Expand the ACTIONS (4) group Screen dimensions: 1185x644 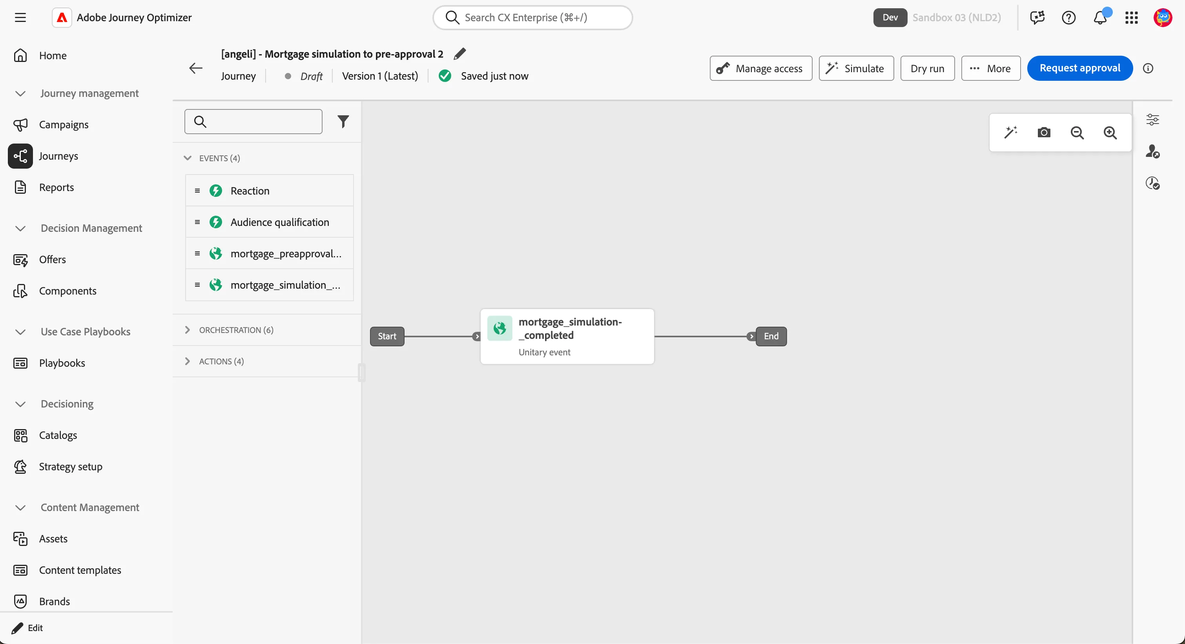[187, 361]
